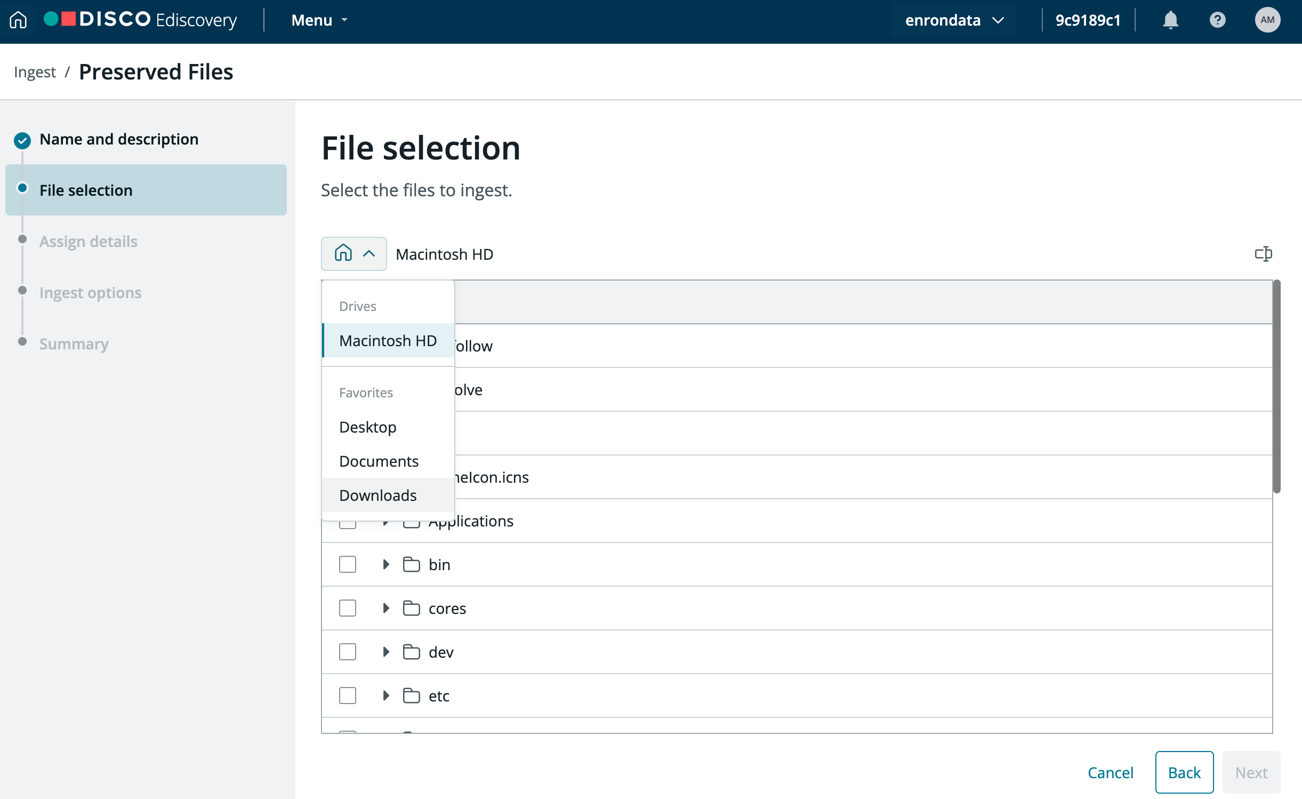Image resolution: width=1302 pixels, height=799 pixels.
Task: Choose Desktop from Favorites
Action: (388, 427)
